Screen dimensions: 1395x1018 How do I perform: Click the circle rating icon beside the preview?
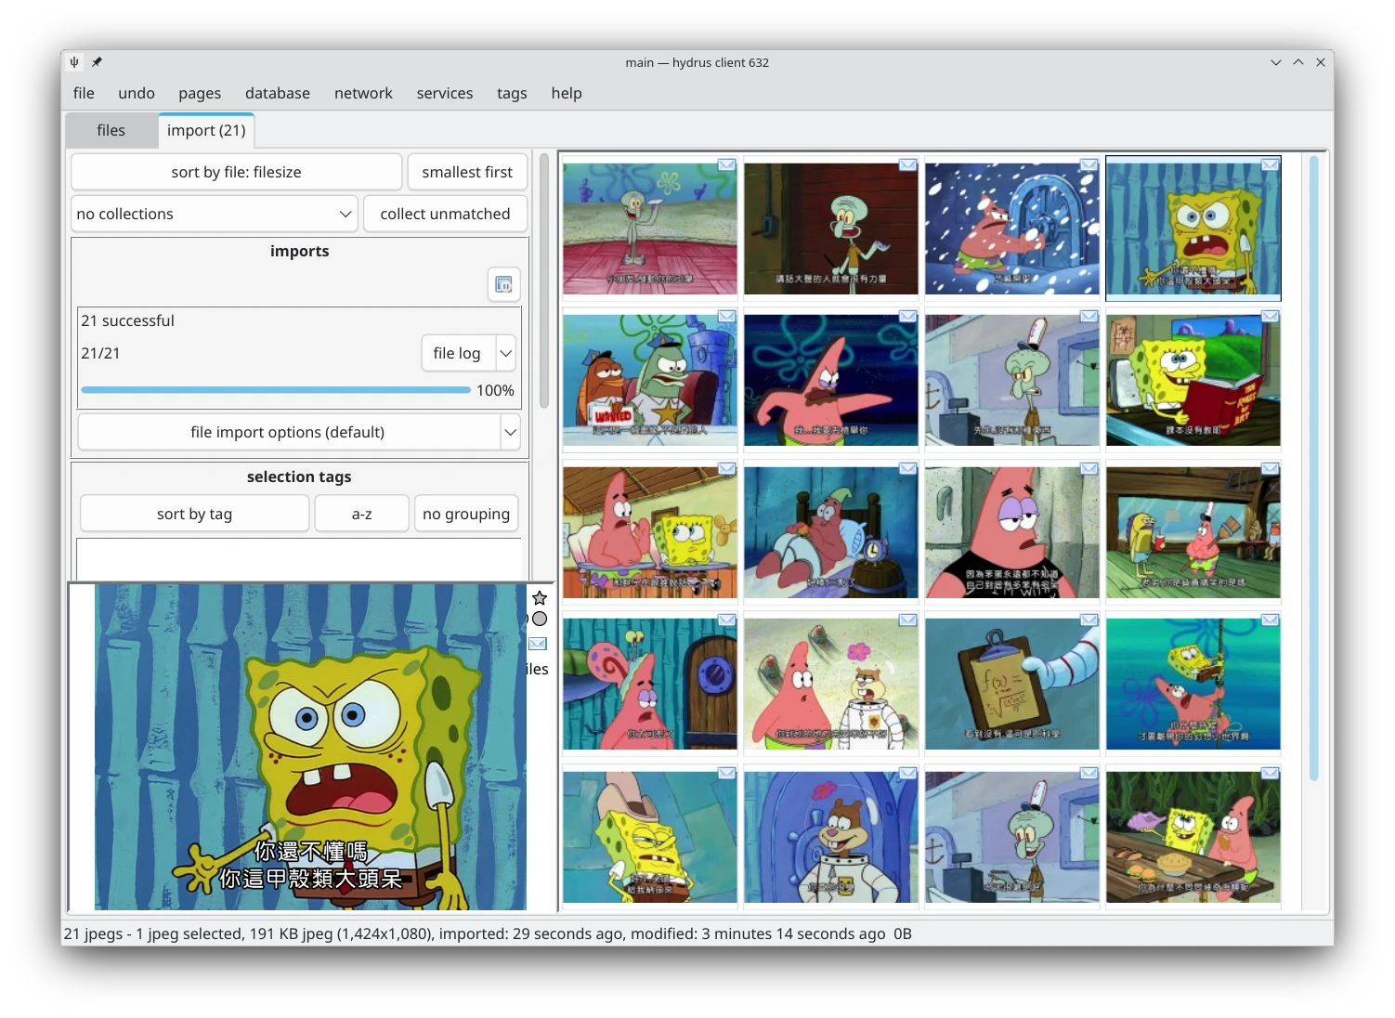click(x=540, y=619)
